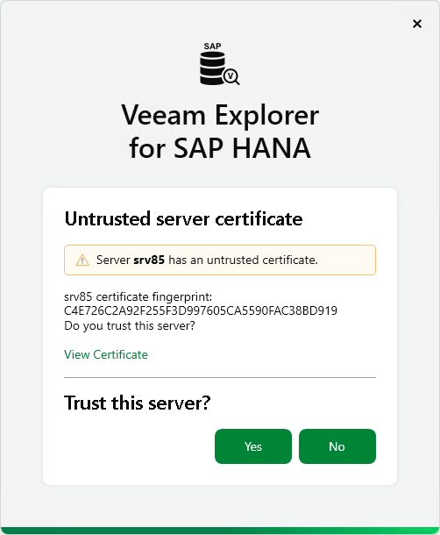Click Yes to trust server srv85
The image size is (440, 535).
[x=253, y=446]
